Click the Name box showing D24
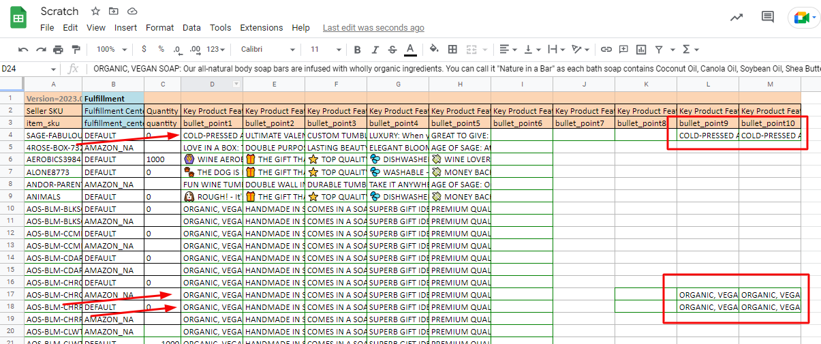Screen dimensions: 821x344 click(x=29, y=69)
